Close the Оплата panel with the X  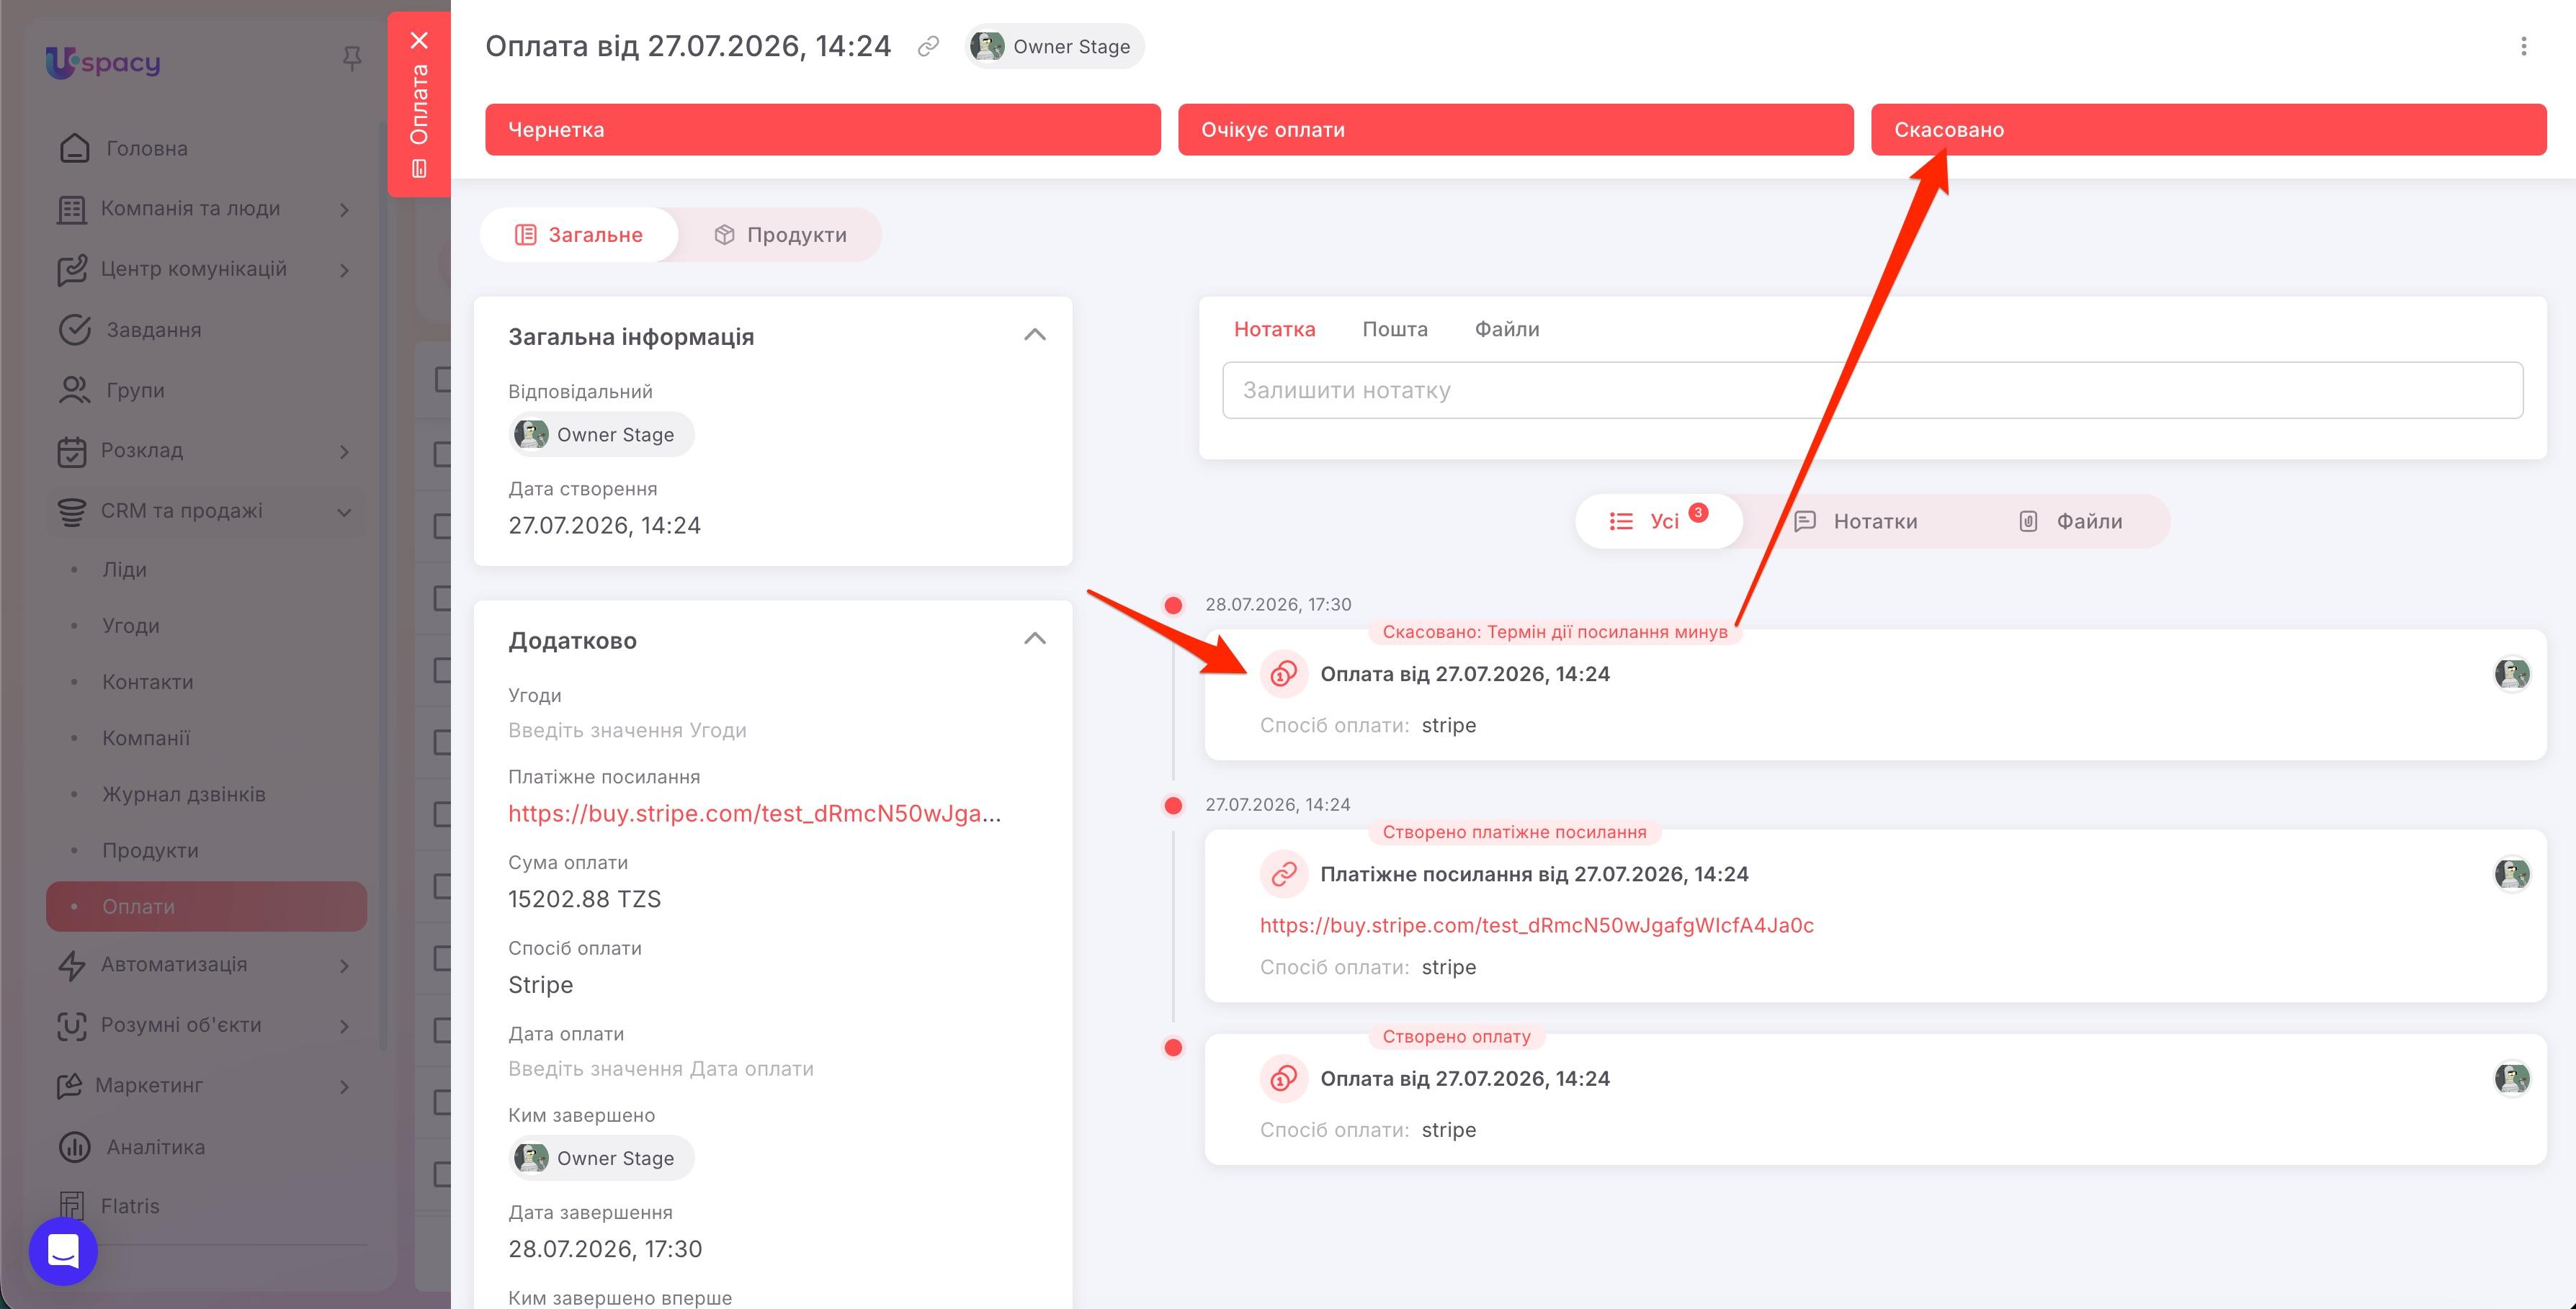[x=419, y=40]
